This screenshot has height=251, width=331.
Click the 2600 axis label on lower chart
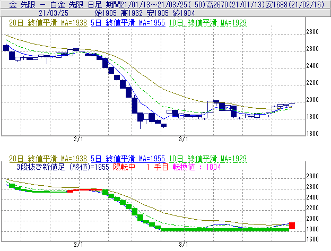coord(312,187)
